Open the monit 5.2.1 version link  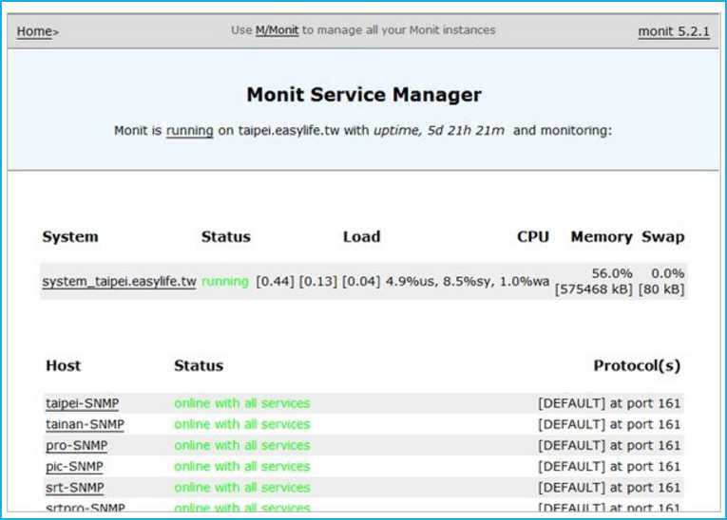[674, 31]
